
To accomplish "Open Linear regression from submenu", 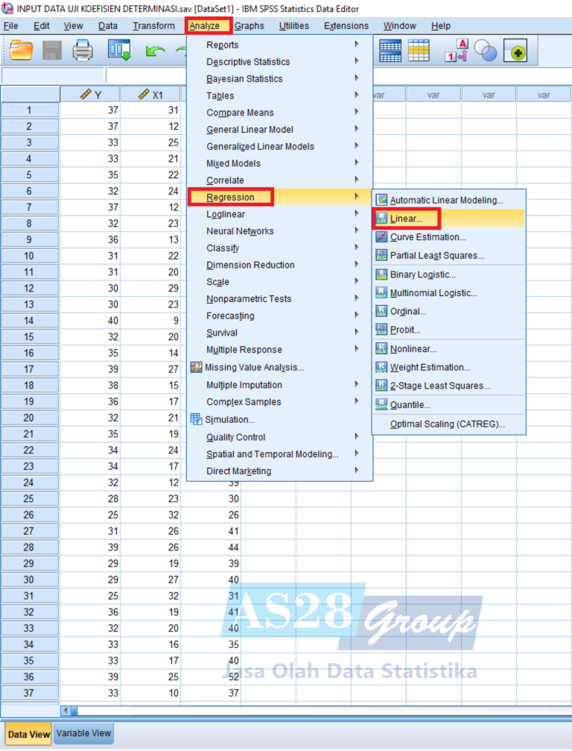I will coord(407,219).
